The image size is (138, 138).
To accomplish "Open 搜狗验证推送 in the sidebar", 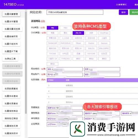I will coord(11,118).
